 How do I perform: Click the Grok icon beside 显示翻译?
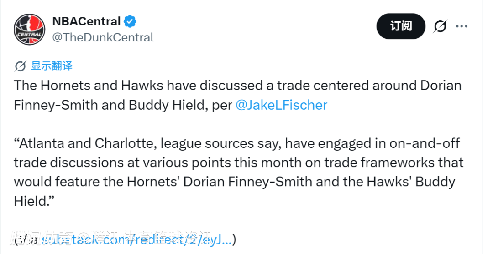coord(21,66)
